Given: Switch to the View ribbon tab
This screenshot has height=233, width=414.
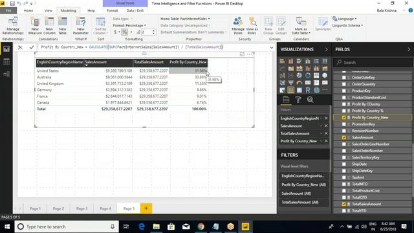Looking at the screenshot, I should tap(48, 10).
